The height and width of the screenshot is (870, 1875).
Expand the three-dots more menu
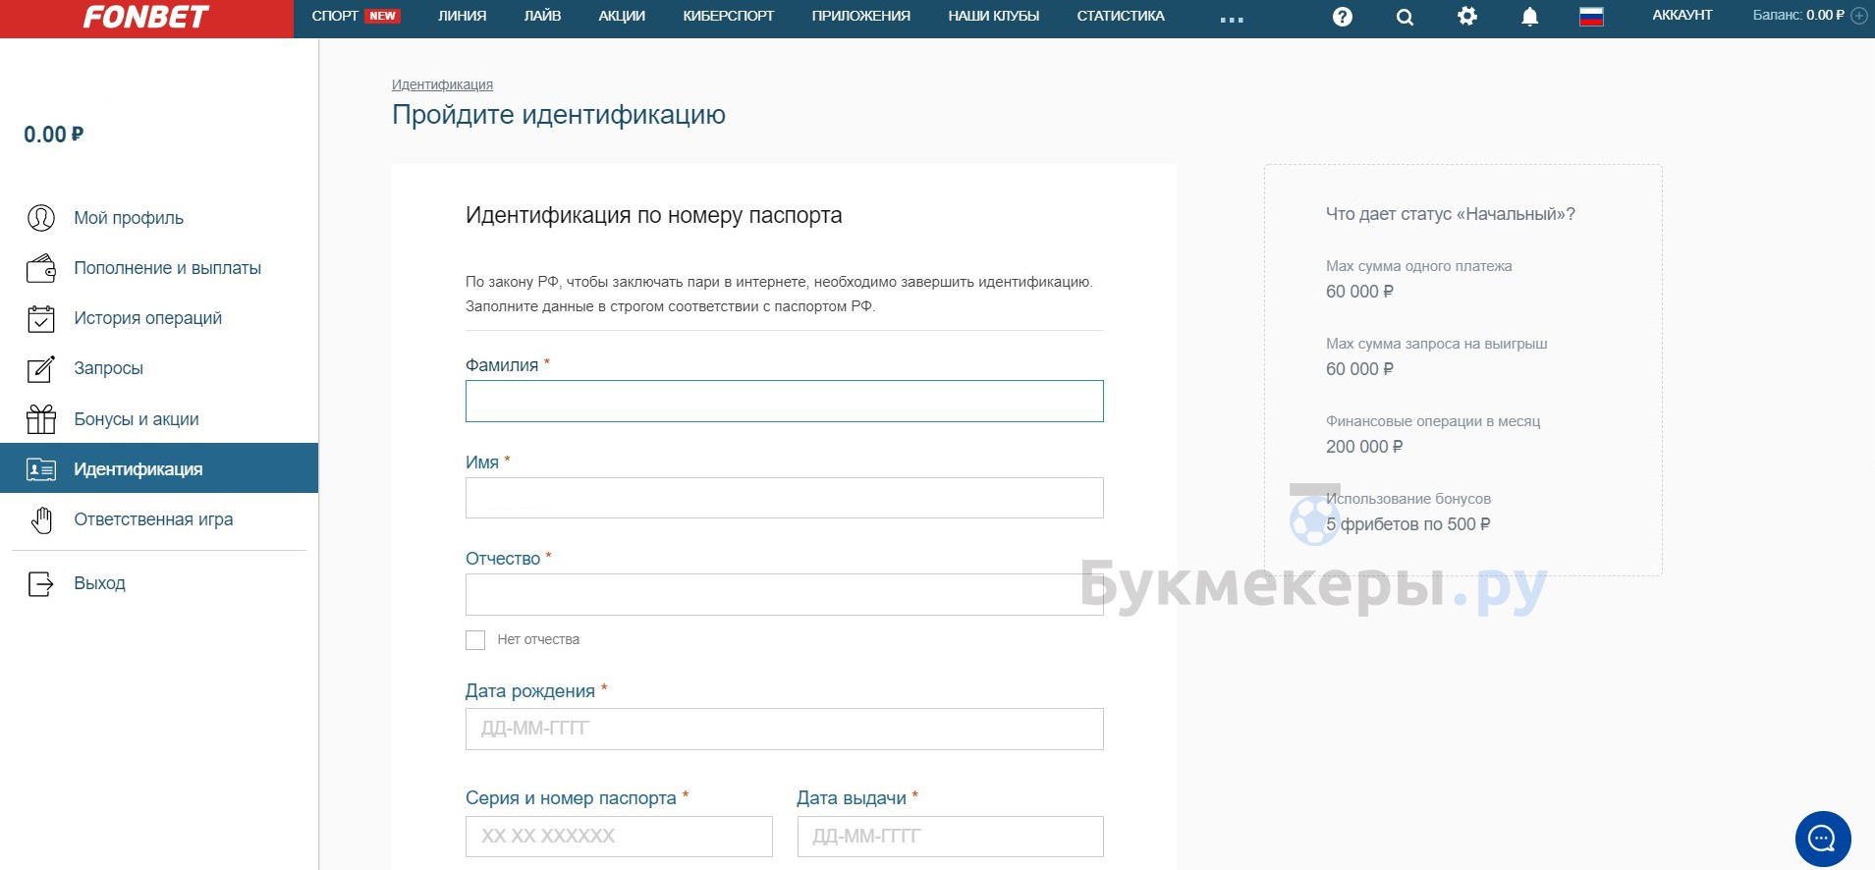coord(1232,19)
